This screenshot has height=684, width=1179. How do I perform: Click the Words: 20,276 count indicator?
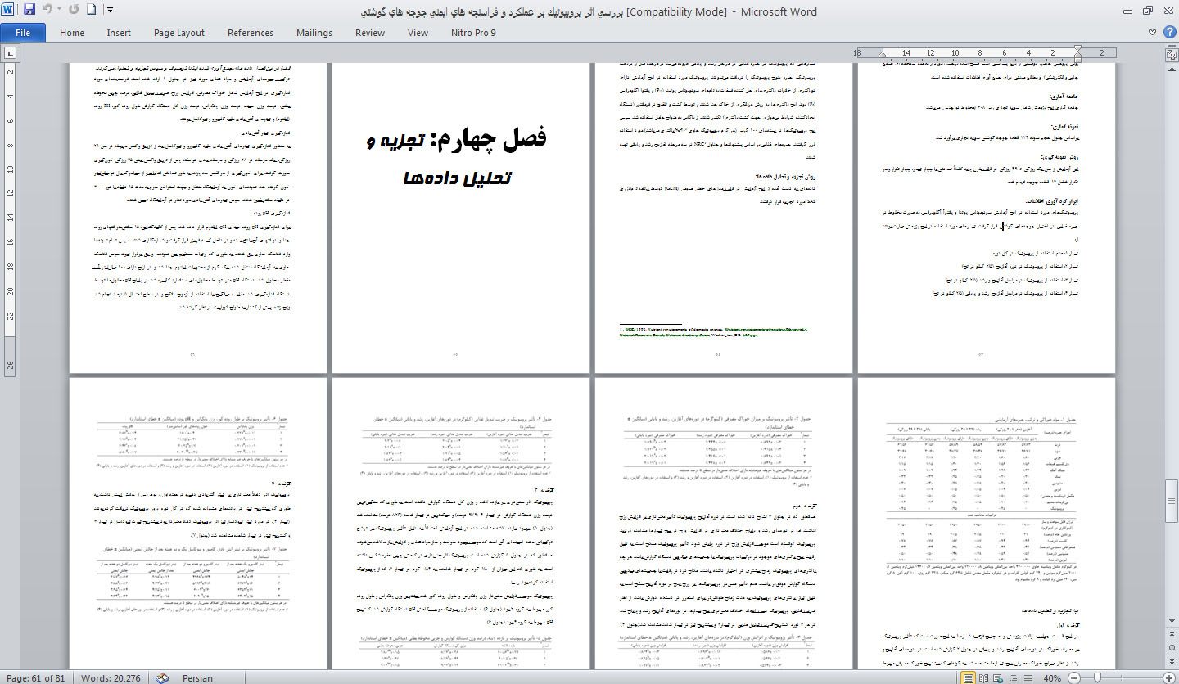coord(111,677)
